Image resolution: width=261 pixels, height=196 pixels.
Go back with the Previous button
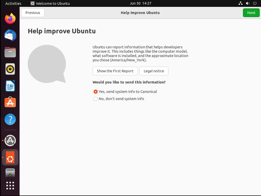[33, 13]
